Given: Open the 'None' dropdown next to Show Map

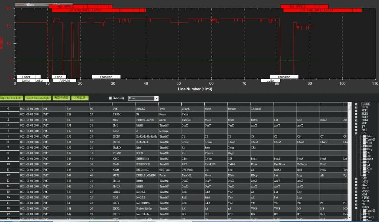Looking at the screenshot, I should [x=157, y=98].
